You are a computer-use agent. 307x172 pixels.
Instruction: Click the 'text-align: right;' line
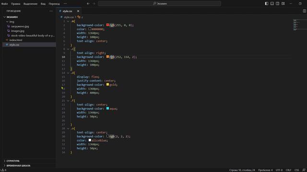91,53
